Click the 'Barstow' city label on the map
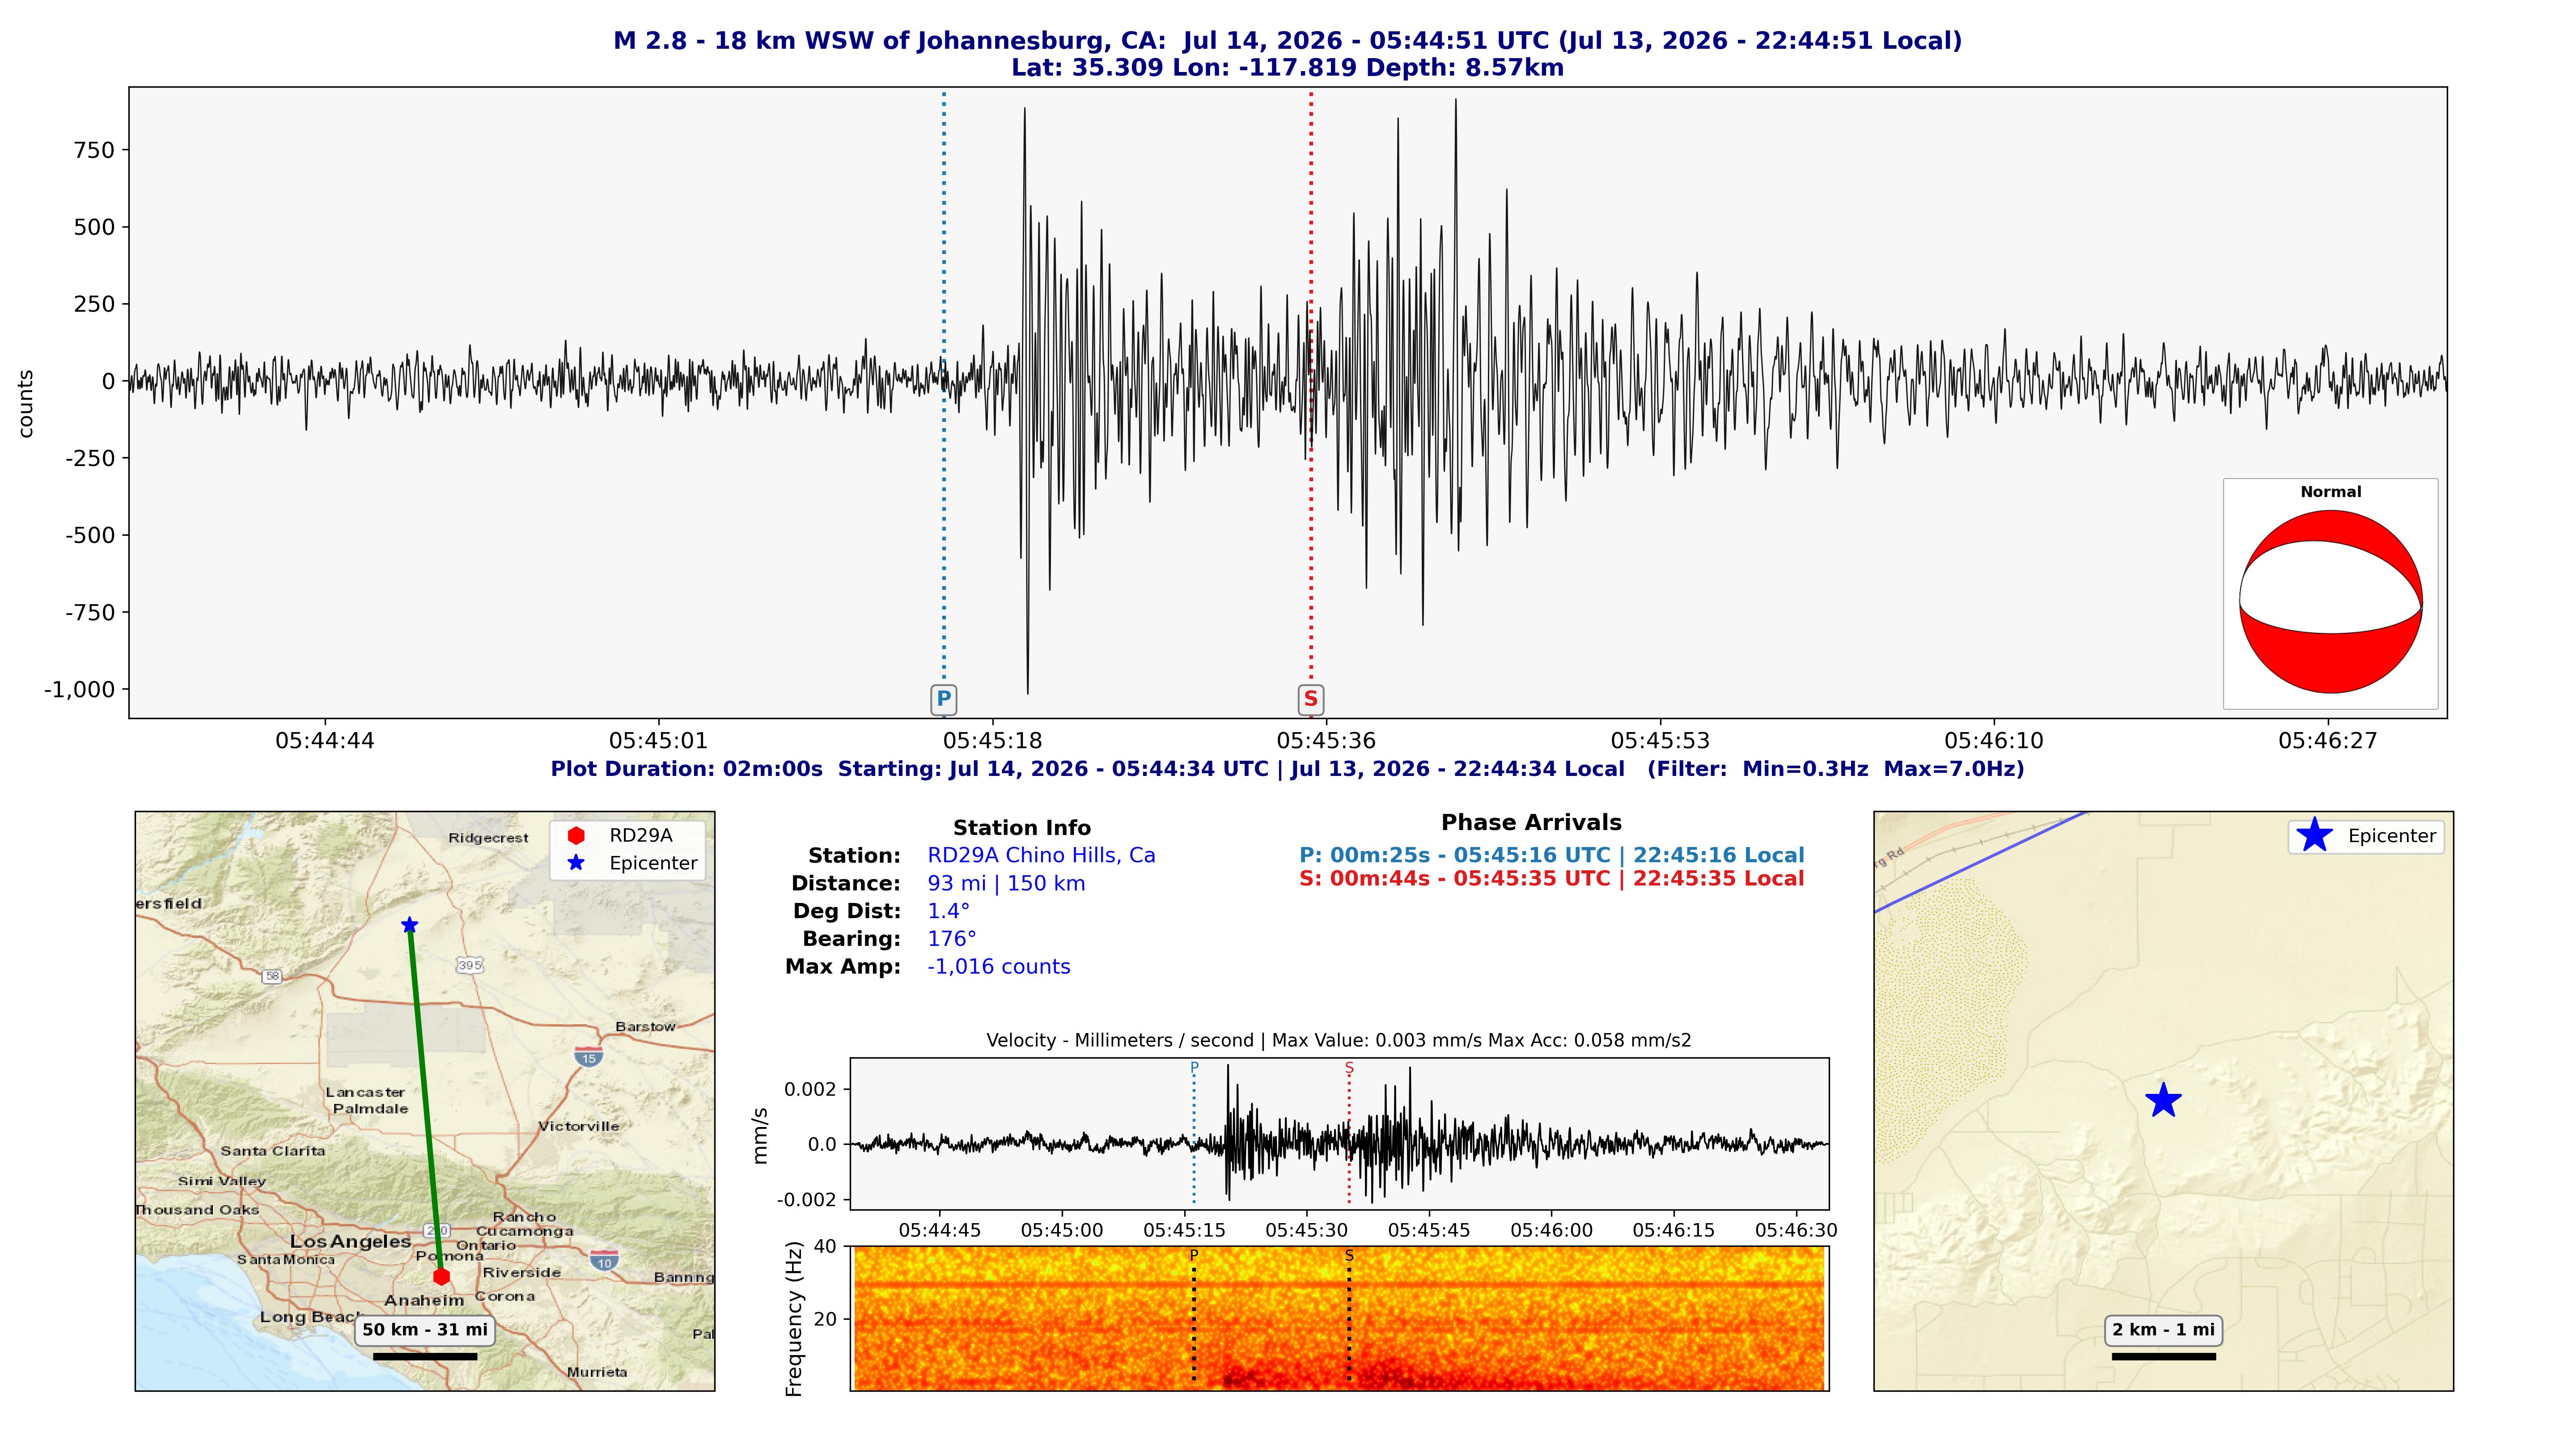2576x1449 pixels. (645, 1027)
